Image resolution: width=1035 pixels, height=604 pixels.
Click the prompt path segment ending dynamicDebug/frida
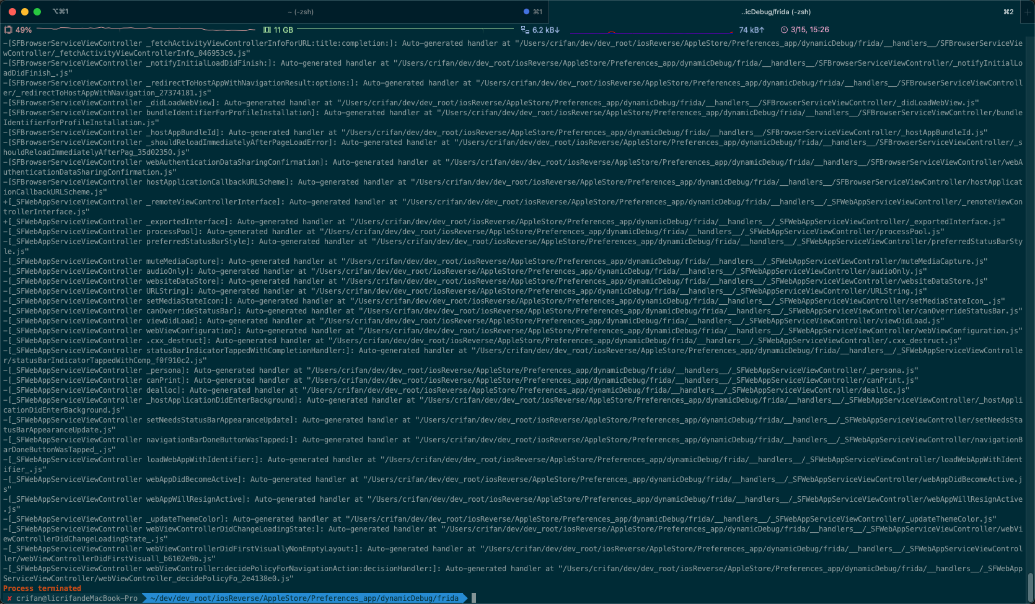coord(304,598)
